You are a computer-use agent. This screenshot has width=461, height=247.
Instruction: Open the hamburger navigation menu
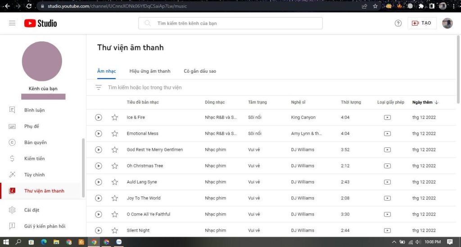12,23
